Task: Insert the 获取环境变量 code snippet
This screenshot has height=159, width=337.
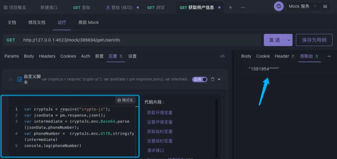Action: coord(160,113)
